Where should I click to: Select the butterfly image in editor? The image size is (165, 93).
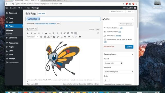pos(63,59)
